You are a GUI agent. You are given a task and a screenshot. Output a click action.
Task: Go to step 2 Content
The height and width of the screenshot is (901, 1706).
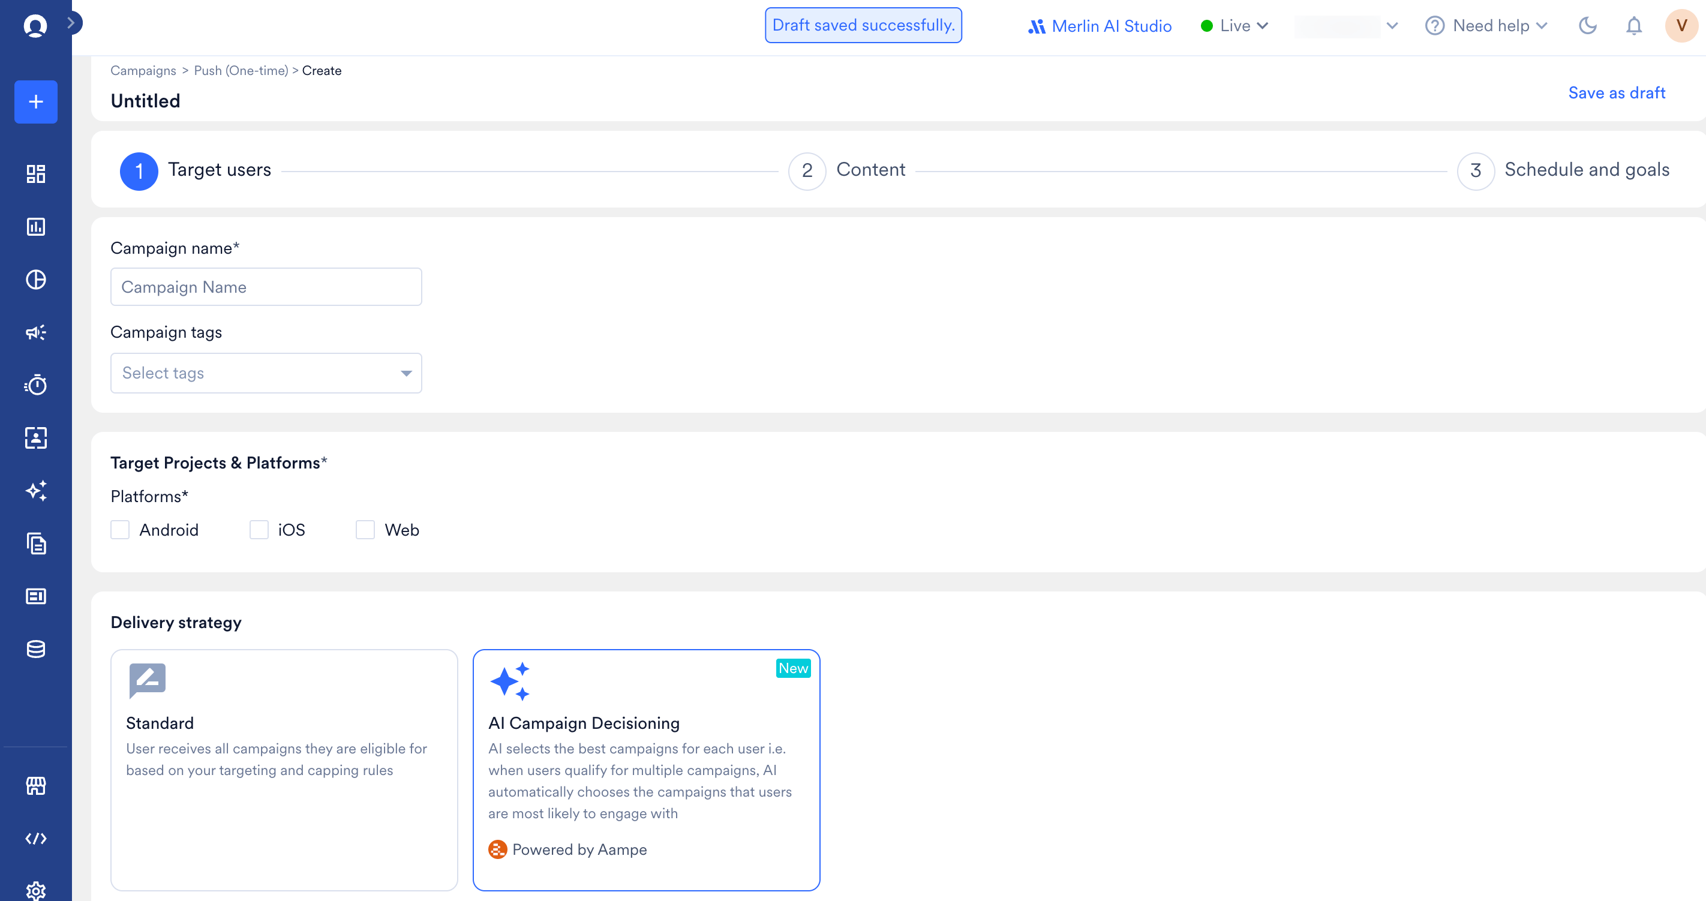pyautogui.click(x=847, y=171)
